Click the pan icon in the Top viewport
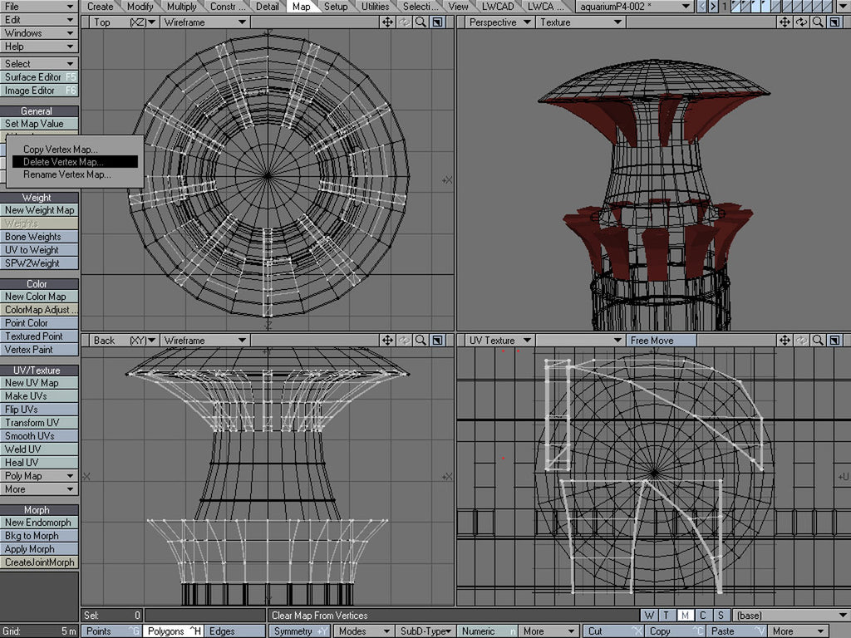 click(388, 22)
